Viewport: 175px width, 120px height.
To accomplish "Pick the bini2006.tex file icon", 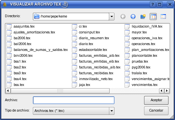I will click(x=9, y=56).
